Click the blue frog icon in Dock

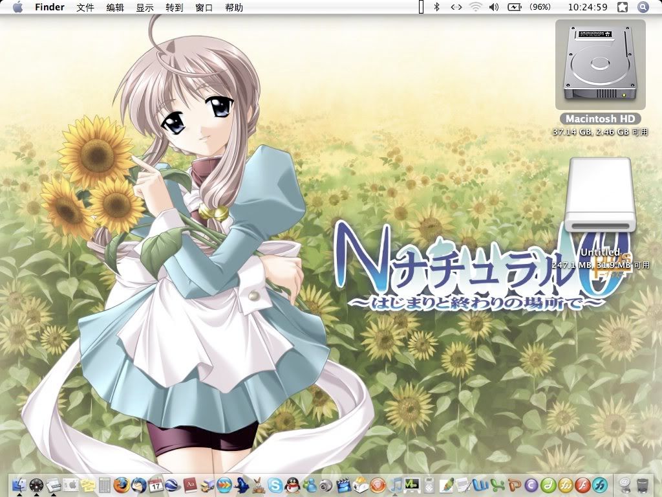pyautogui.click(x=242, y=485)
